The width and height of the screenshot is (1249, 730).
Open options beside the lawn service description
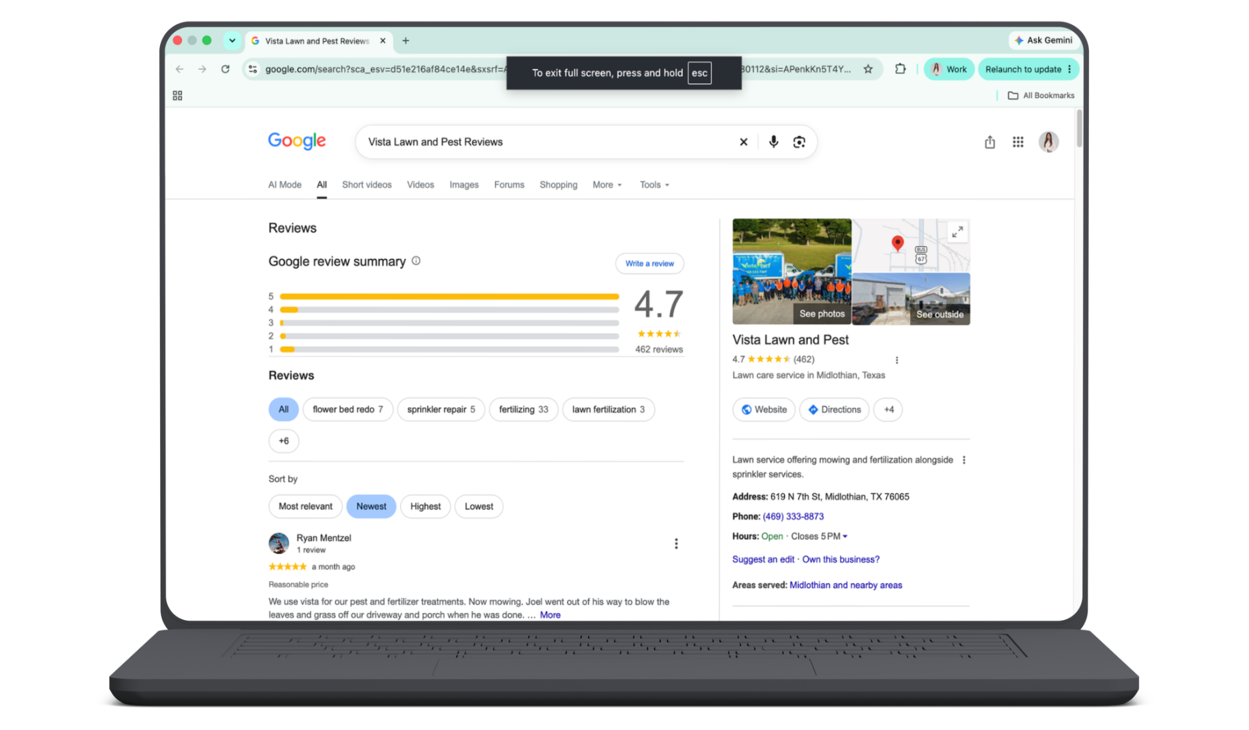click(x=964, y=460)
